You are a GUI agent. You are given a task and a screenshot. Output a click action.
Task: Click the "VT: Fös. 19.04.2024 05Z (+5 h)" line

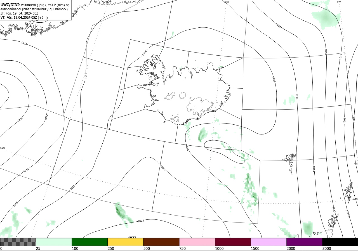24,17
